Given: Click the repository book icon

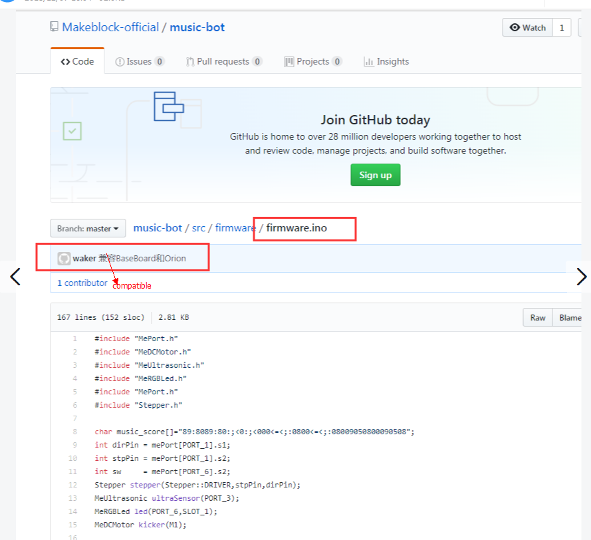Looking at the screenshot, I should tap(55, 27).
